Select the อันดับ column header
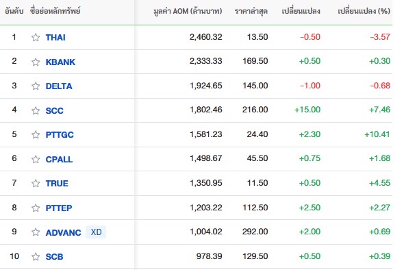The width and height of the screenshot is (404, 270). [14, 11]
